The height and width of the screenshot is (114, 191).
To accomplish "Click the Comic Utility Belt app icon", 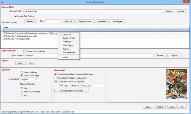I will (x=2, y=2).
